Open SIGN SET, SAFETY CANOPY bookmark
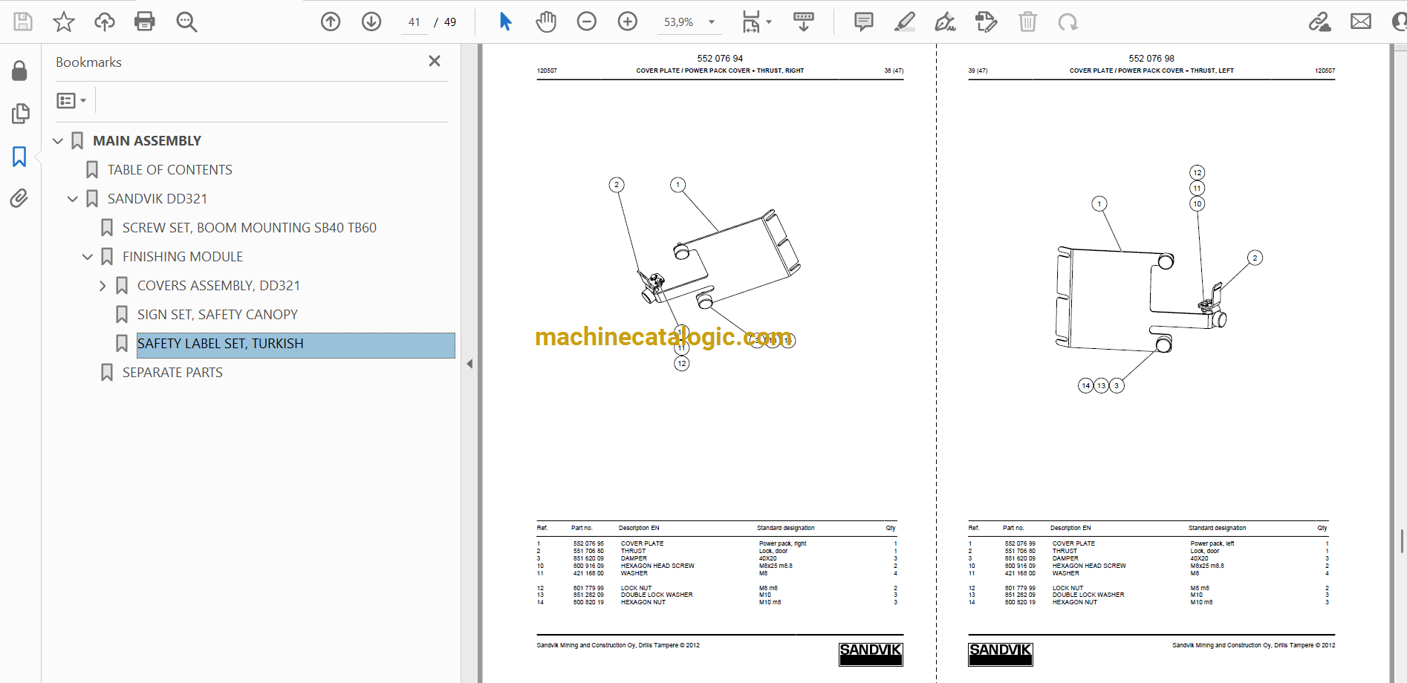Viewport: 1407px width, 683px height. coord(218,315)
